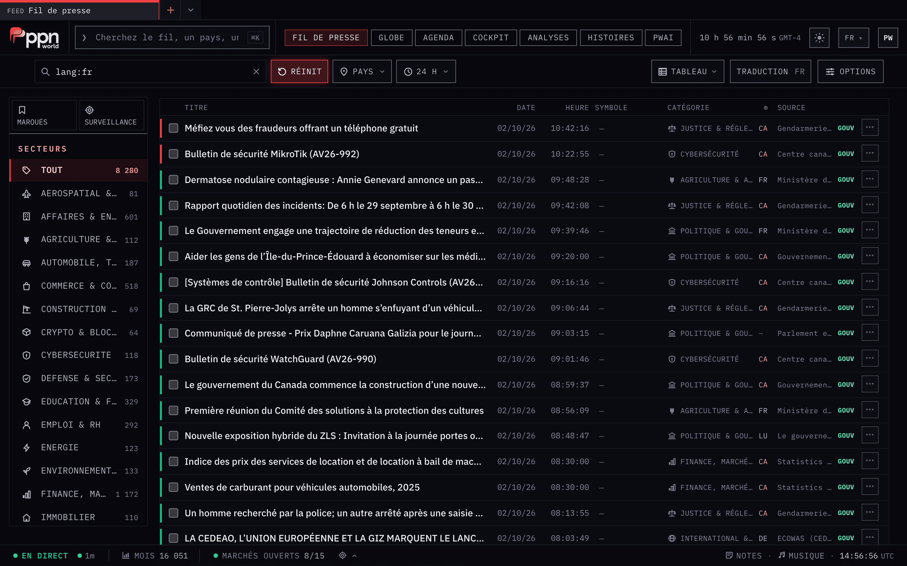The height and width of the screenshot is (566, 907).
Task: Click the En Direct live indicator
Action: tap(41, 556)
